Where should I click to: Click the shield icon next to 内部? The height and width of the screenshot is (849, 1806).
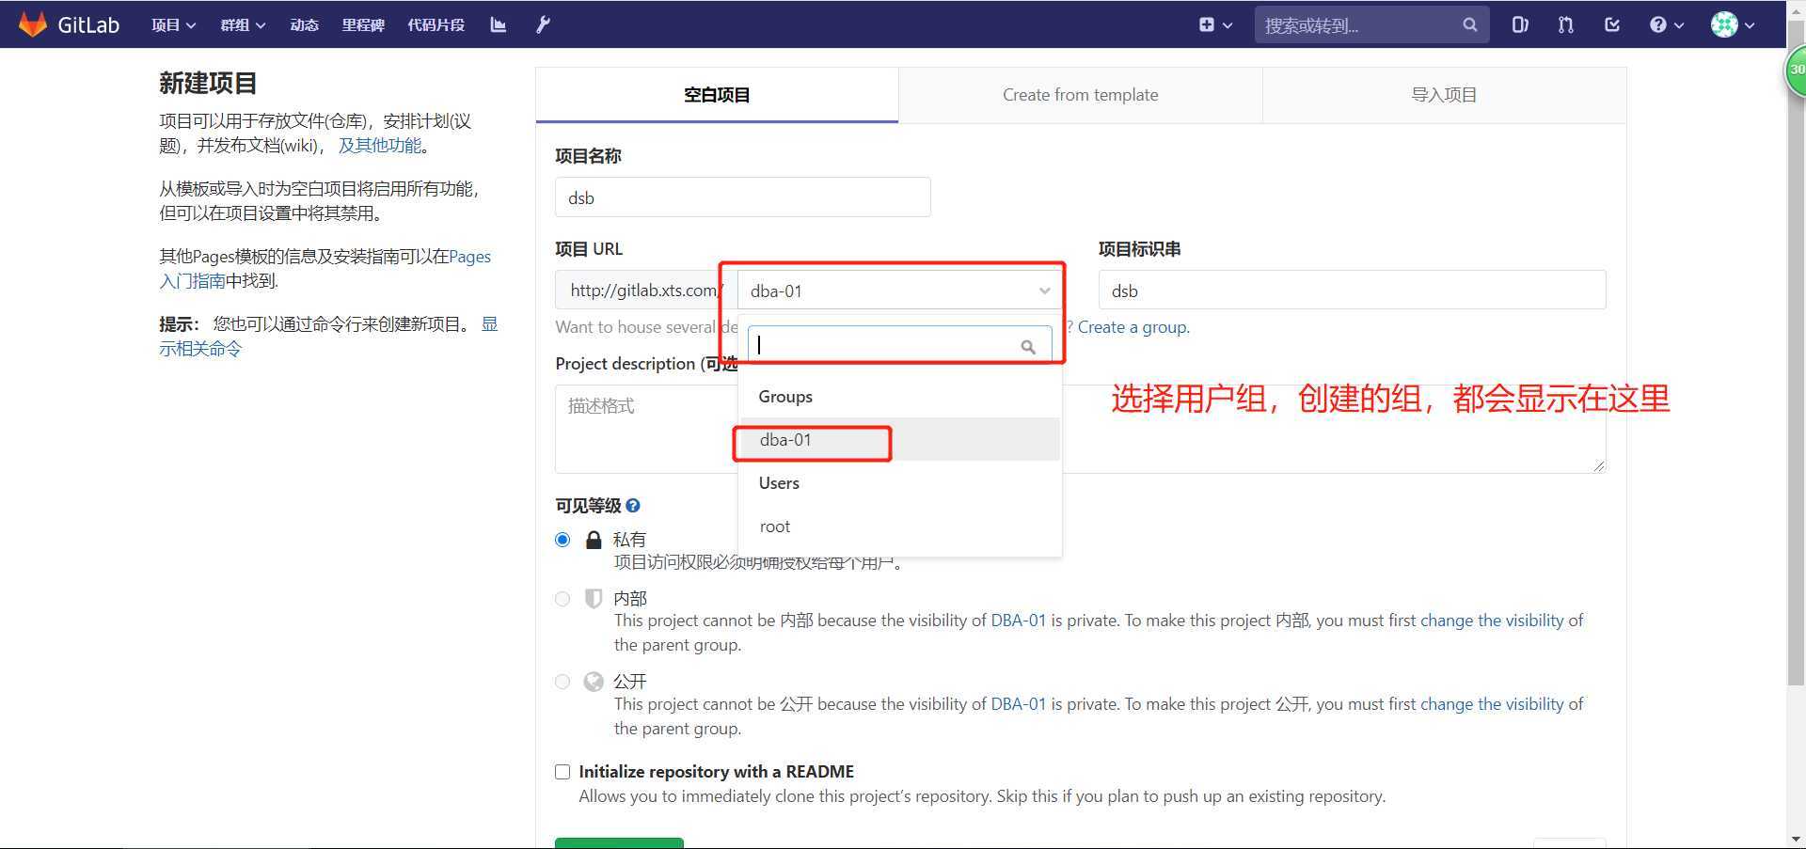pos(594,599)
